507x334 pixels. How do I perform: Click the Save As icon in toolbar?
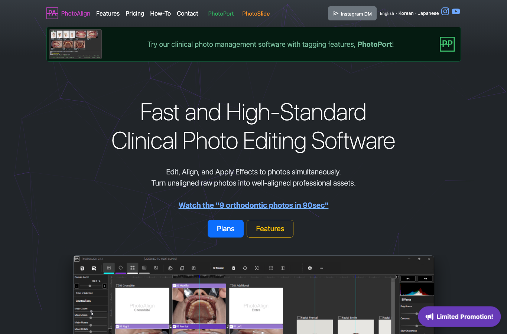point(94,268)
